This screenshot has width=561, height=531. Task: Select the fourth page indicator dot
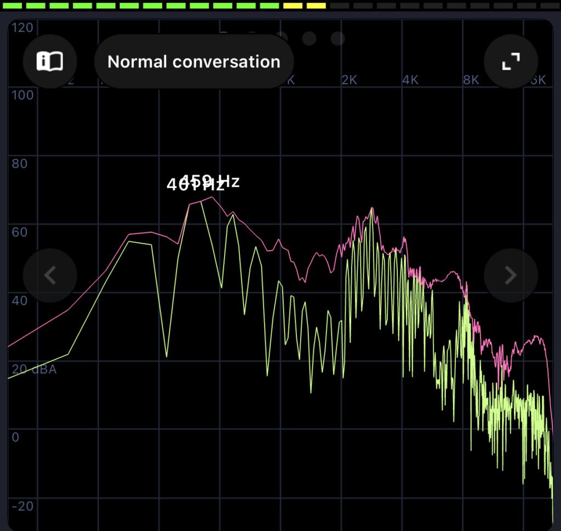[x=309, y=38]
